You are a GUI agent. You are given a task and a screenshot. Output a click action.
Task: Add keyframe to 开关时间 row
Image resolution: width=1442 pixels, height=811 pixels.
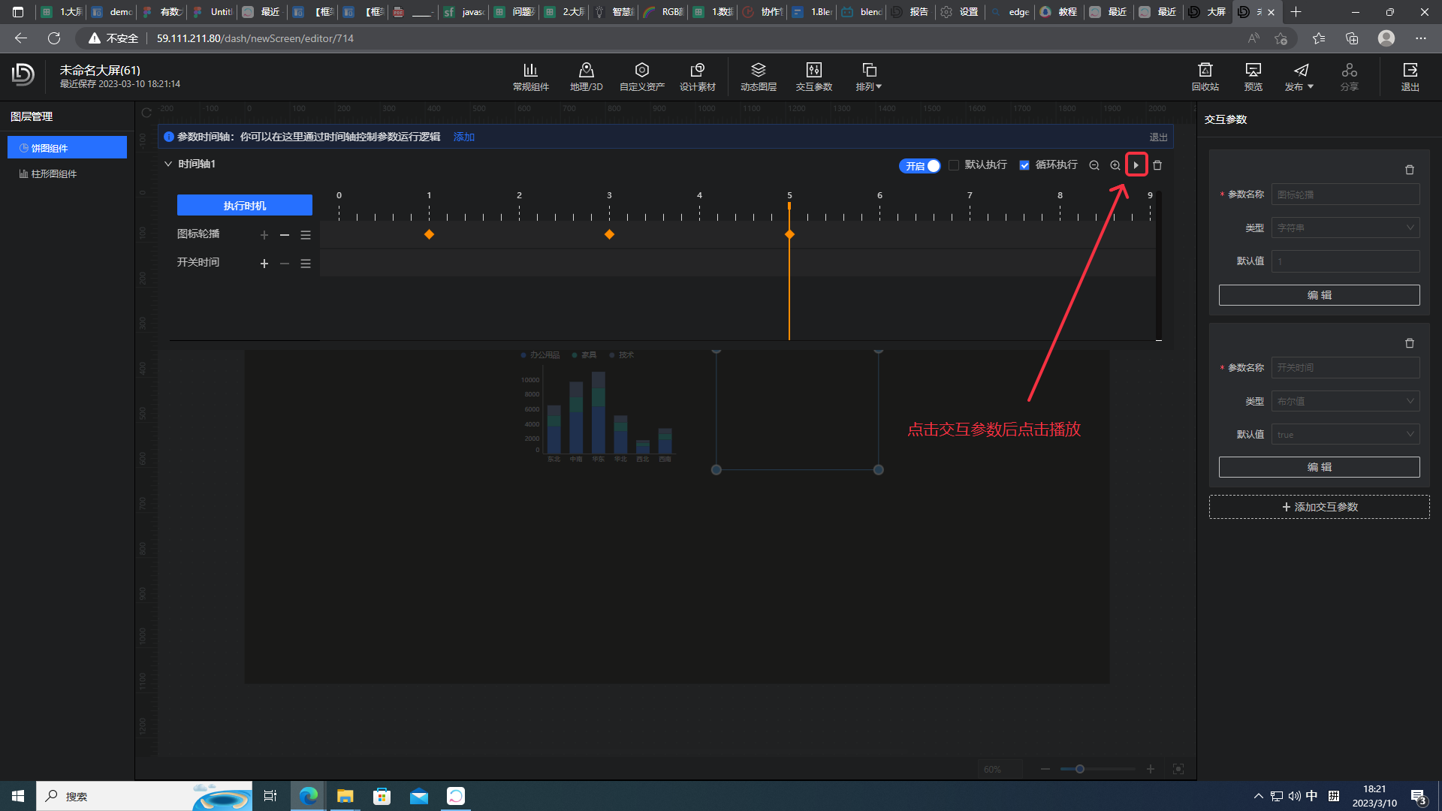coord(264,264)
